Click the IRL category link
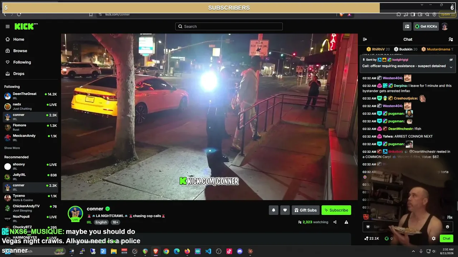 pos(89,222)
